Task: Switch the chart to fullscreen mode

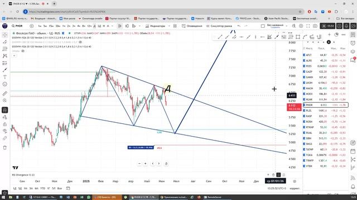Action: pos(308,26)
